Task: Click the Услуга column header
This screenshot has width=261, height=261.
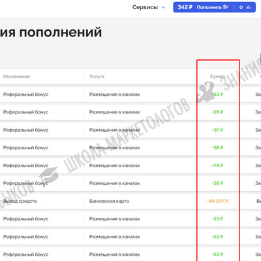Action: pos(97,76)
